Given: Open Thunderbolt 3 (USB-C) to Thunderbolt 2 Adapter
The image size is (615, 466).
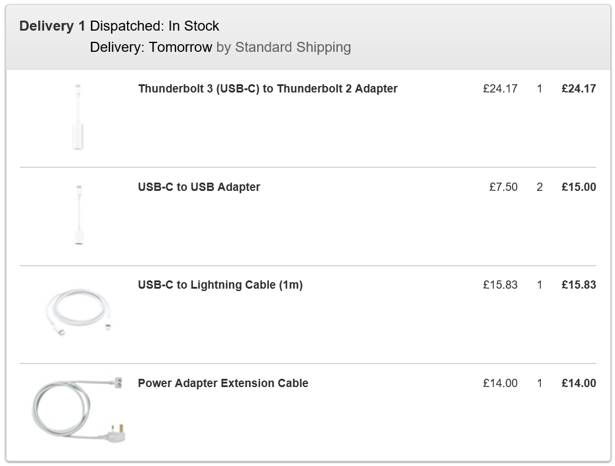Looking at the screenshot, I should pos(268,89).
